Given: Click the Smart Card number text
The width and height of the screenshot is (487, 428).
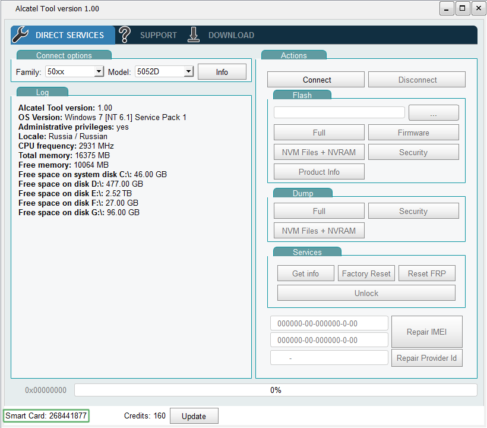Looking at the screenshot, I should 46,416.
